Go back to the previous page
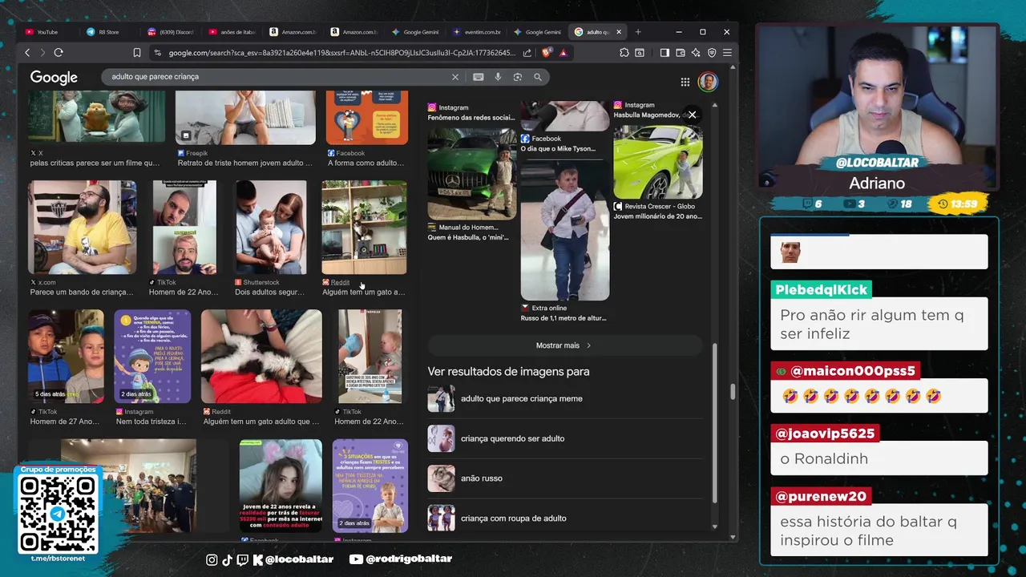The width and height of the screenshot is (1026, 577). click(x=27, y=53)
